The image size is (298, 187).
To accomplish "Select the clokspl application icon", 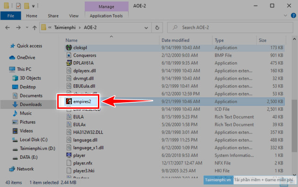I will point(69,48).
